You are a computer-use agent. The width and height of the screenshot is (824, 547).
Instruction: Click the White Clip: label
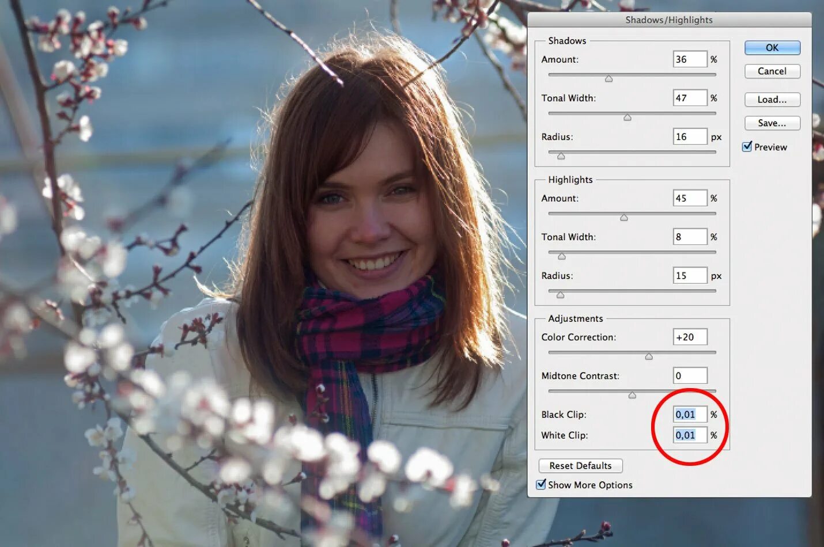564,435
